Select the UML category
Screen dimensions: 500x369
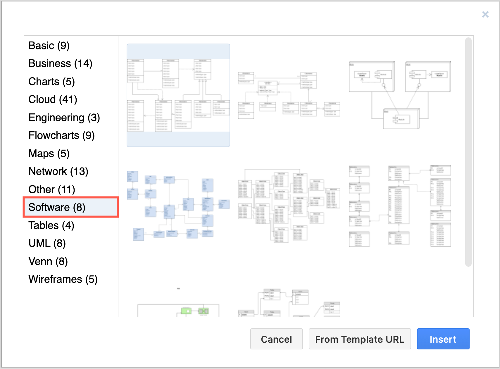click(47, 243)
